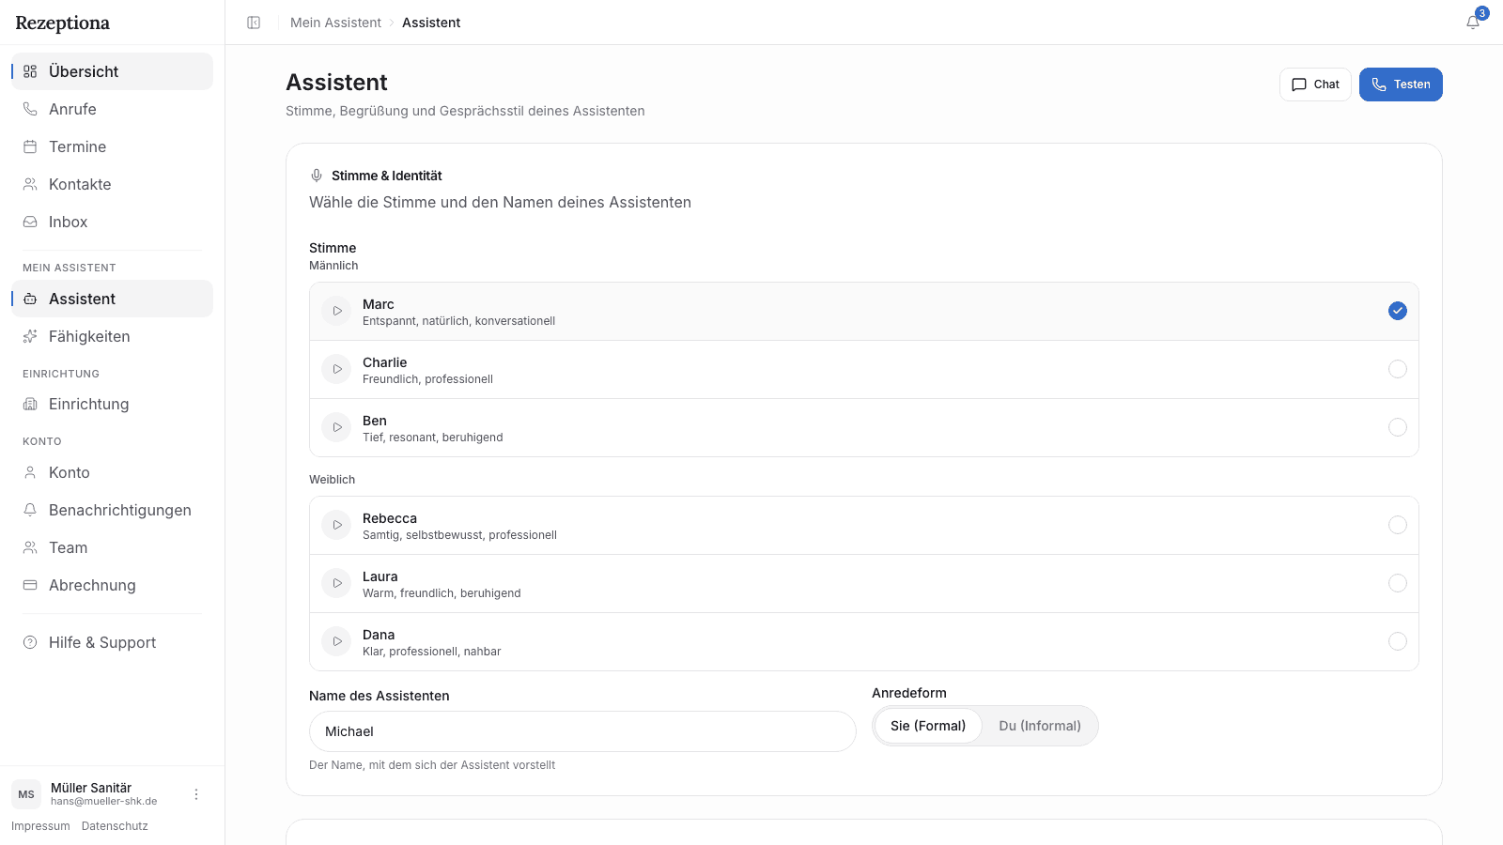Open Hilfe & Support

(x=112, y=642)
